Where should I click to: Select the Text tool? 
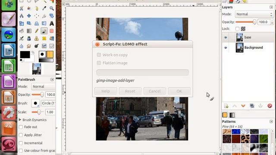tap(52, 23)
